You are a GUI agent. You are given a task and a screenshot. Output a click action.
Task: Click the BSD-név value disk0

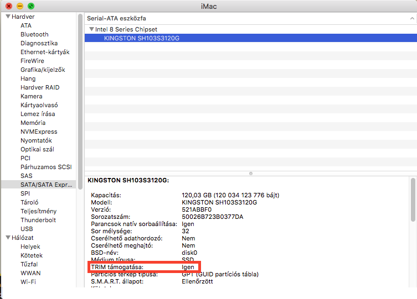pyautogui.click(x=189, y=253)
